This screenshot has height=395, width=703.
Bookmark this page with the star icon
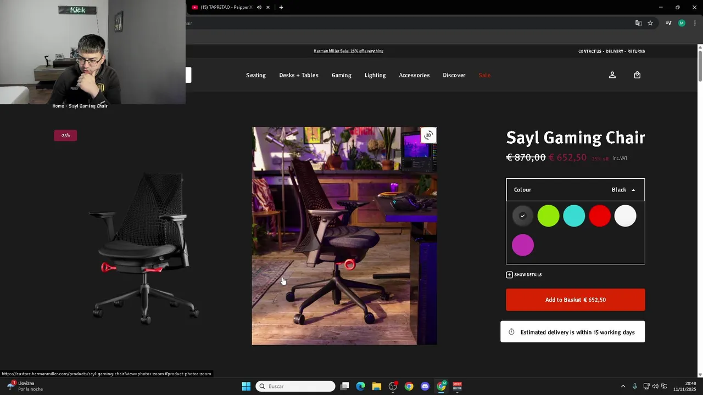point(650,23)
